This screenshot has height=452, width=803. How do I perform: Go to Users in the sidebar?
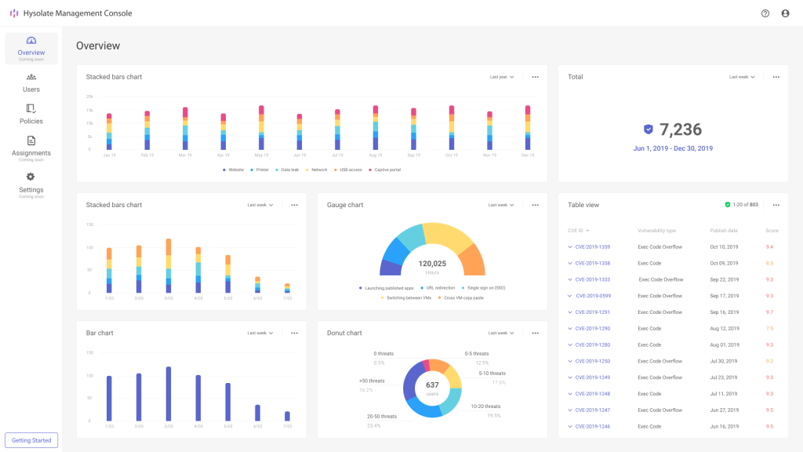[31, 82]
